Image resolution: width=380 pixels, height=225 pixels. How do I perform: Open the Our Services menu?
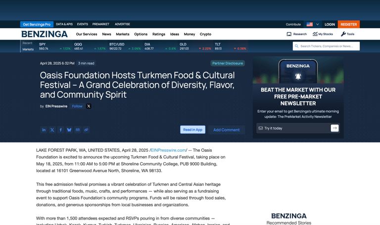(x=87, y=34)
